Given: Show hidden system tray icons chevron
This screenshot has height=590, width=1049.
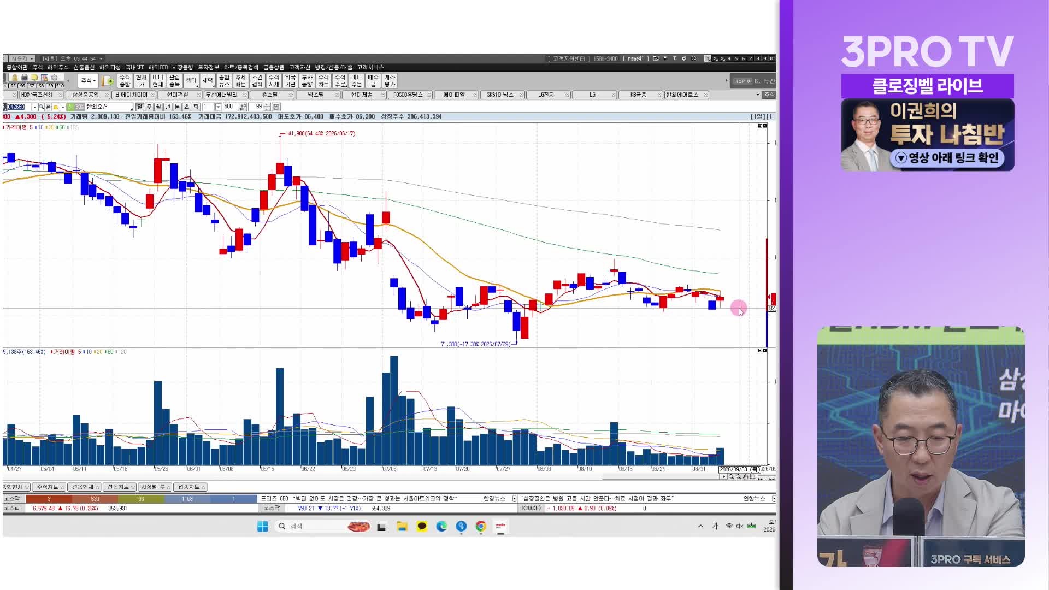Looking at the screenshot, I should point(700,526).
